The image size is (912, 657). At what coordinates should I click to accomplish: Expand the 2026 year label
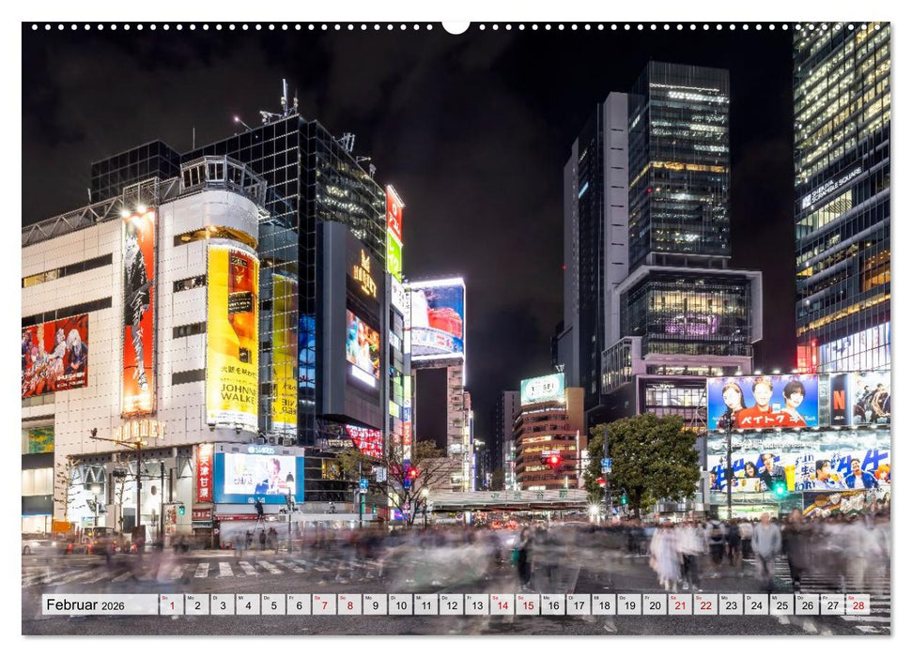(115, 608)
